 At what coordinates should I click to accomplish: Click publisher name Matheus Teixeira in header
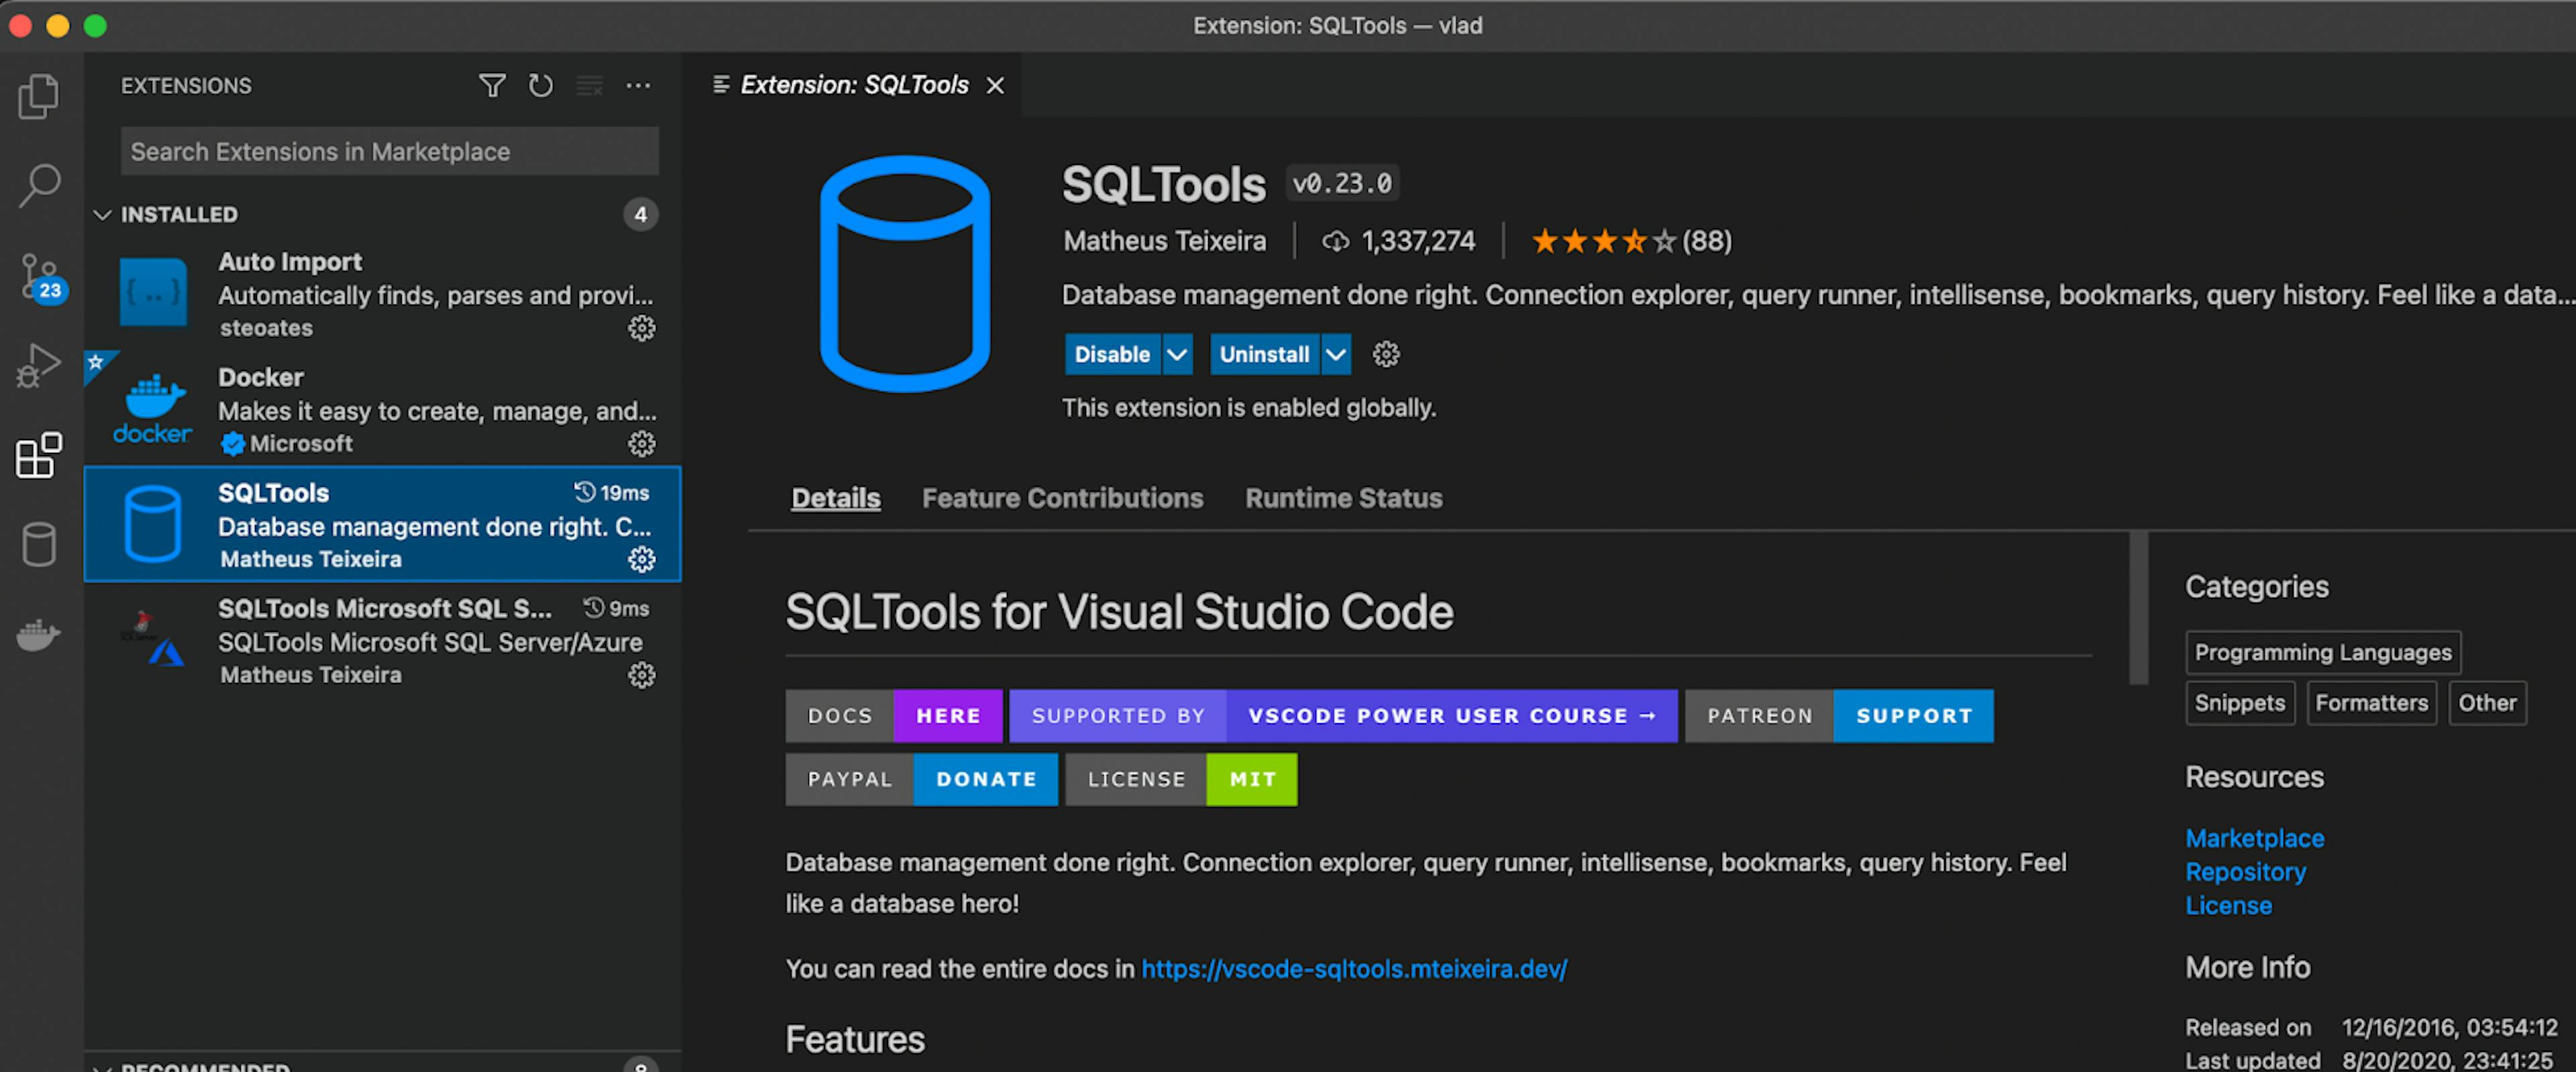(1164, 241)
